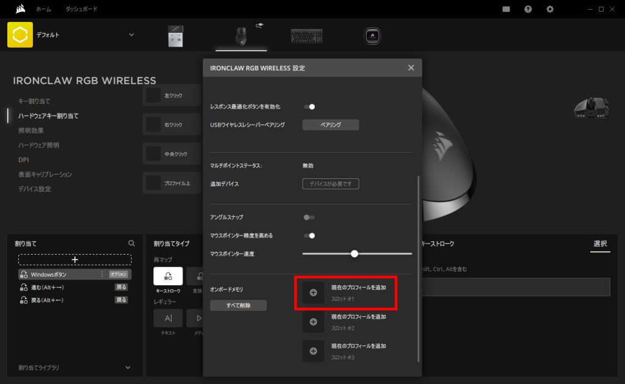Open the ハードウェア照明 section
Screen dimensions: 625x384
coord(38,145)
